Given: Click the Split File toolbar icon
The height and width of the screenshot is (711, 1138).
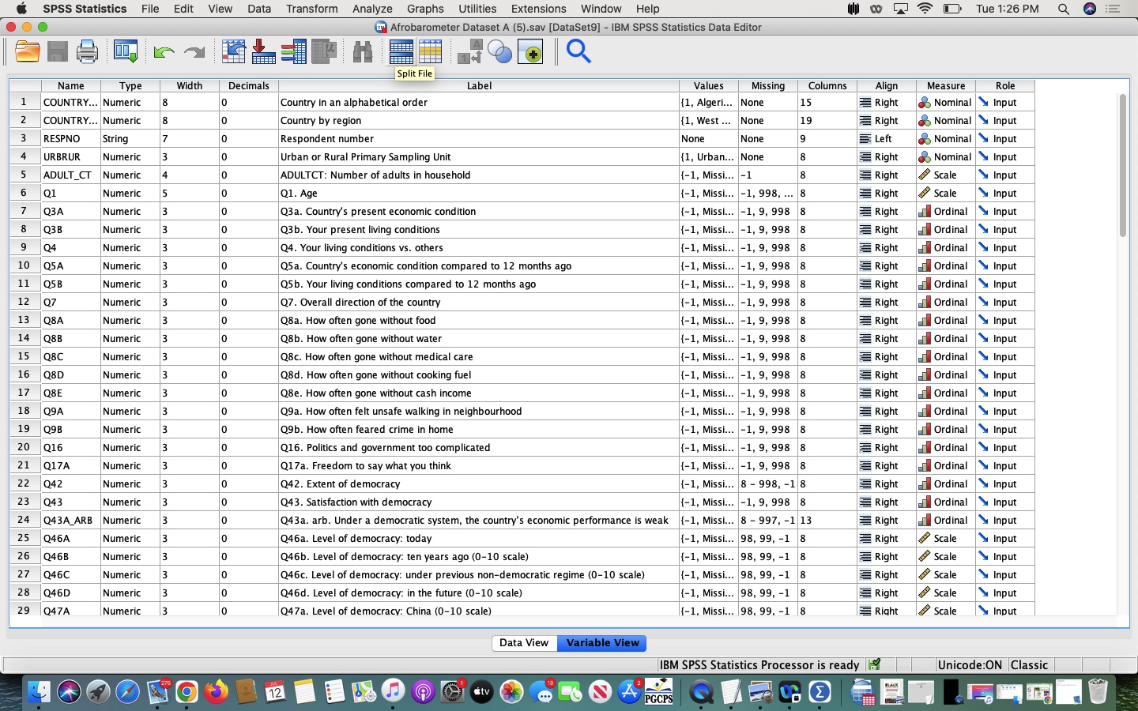Looking at the screenshot, I should (x=401, y=51).
